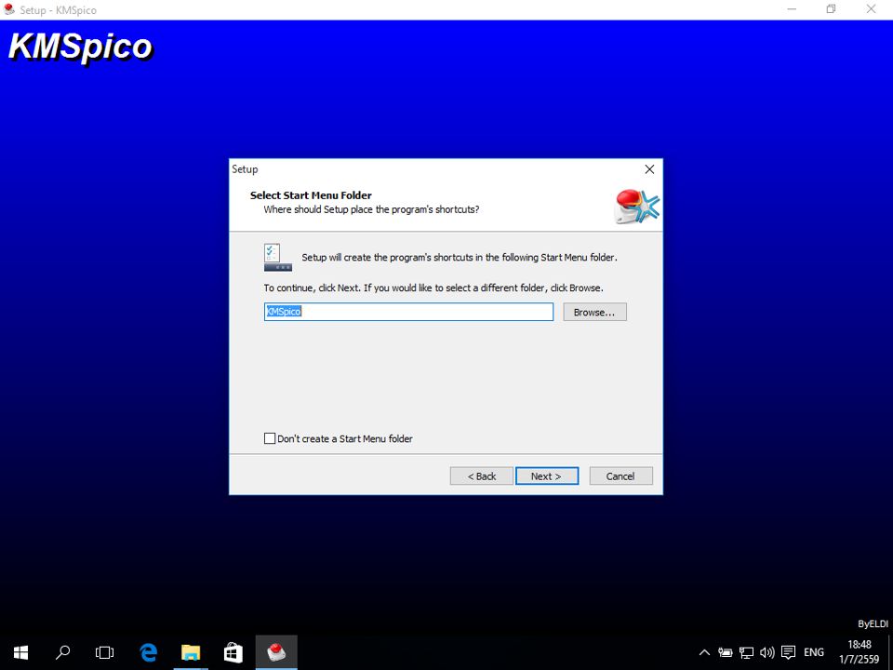The width and height of the screenshot is (893, 670).
Task: Open the network tray icon
Action: [x=746, y=652]
